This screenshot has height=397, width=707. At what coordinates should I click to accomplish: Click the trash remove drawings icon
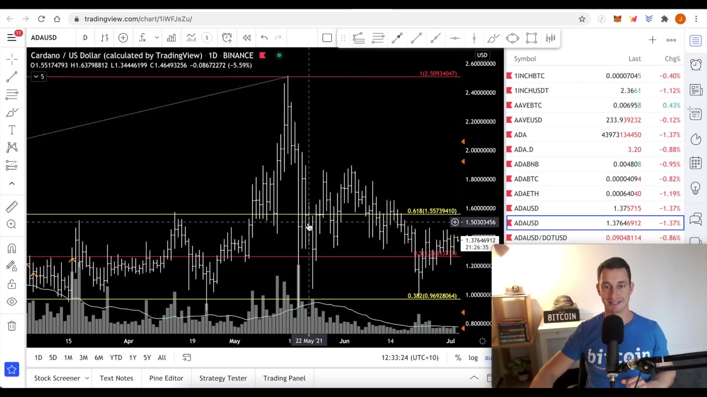point(12,326)
